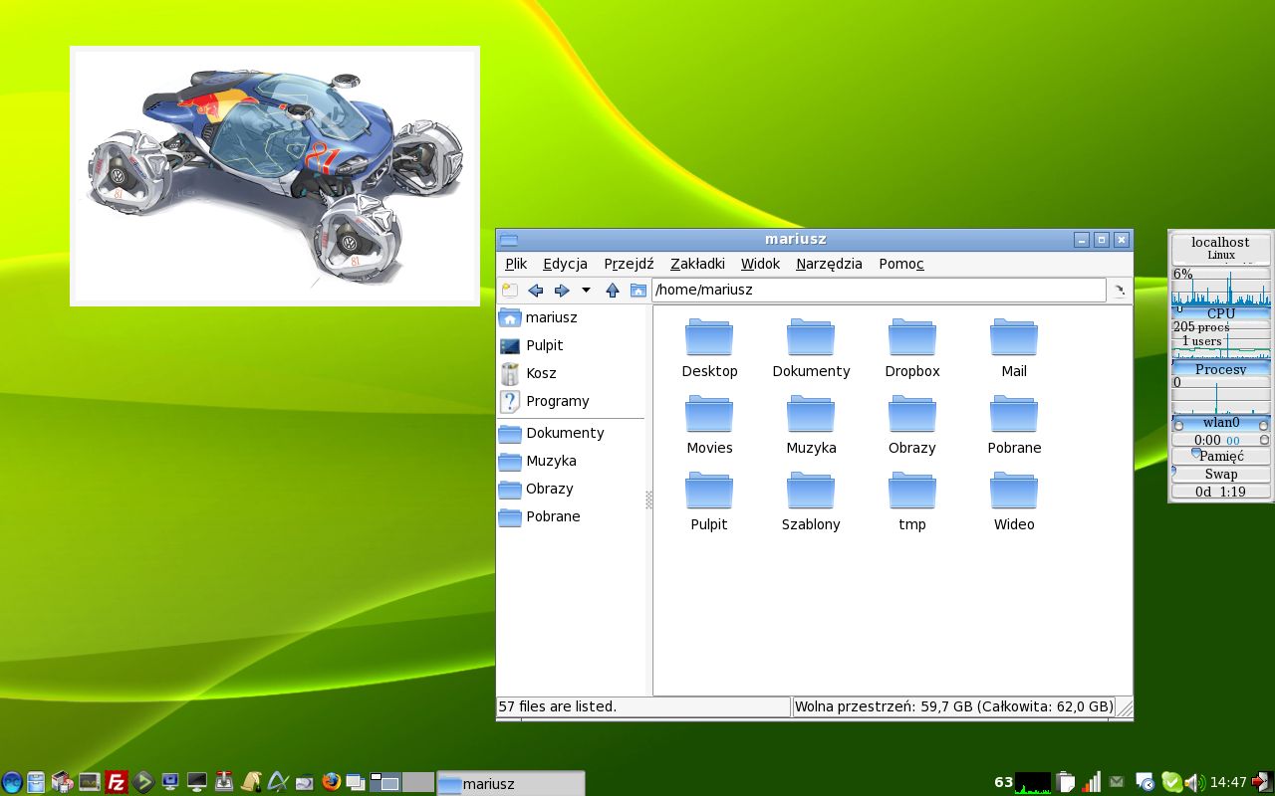Click the logout icon in taskbar
The image size is (1275, 796).
point(1263,782)
